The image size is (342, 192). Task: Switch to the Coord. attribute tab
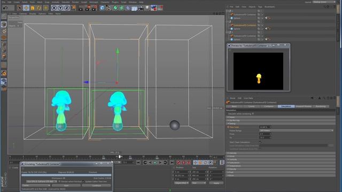pyautogui.click(x=252, y=107)
